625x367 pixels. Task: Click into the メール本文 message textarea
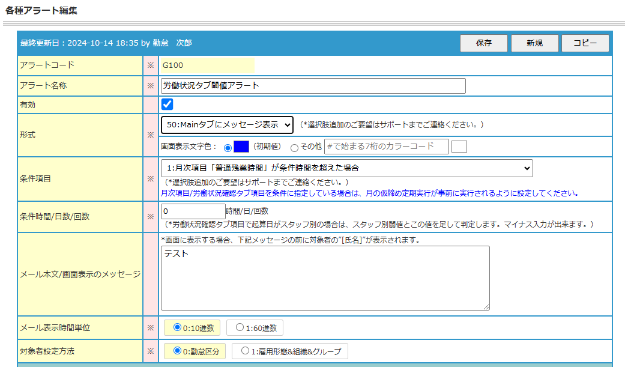pos(325,278)
